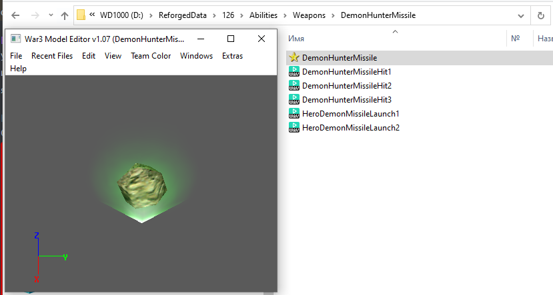Select HeroDemonMissileLaunch1 file
Screen dimensions: 553x295
(350, 114)
